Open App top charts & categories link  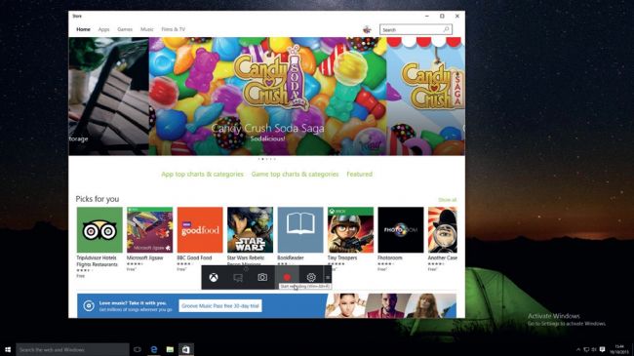[x=202, y=174]
